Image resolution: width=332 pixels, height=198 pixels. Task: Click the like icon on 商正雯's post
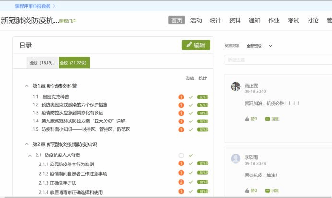(247, 119)
